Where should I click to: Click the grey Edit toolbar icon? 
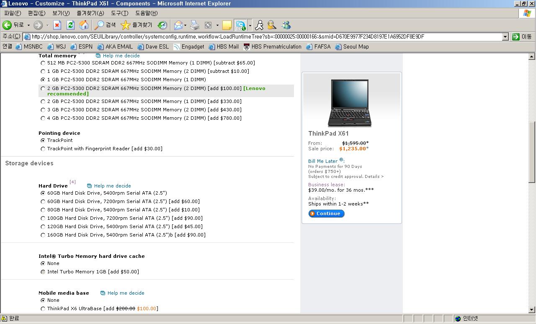point(208,25)
